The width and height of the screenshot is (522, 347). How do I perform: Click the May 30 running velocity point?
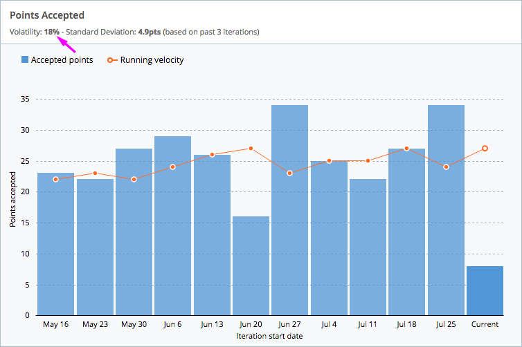click(134, 180)
